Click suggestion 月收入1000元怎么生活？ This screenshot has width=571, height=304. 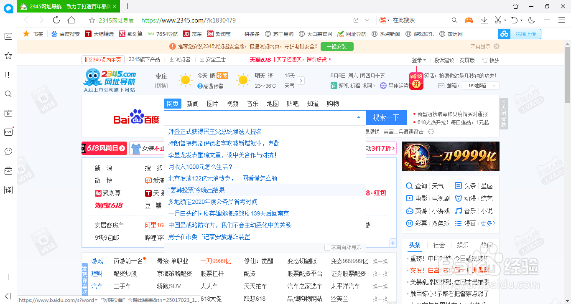[201, 167]
